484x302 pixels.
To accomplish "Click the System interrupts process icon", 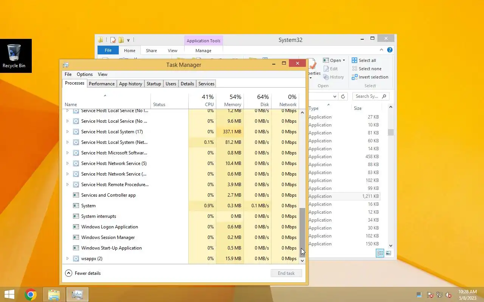I will click(76, 216).
